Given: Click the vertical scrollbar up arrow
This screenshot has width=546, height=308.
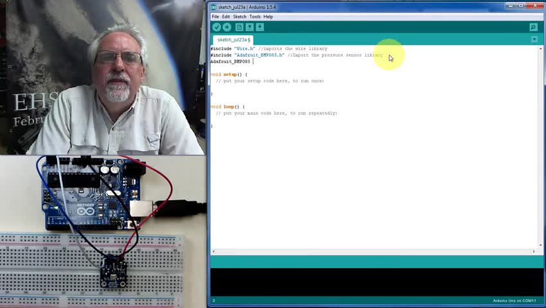Looking at the screenshot, I should (x=541, y=49).
